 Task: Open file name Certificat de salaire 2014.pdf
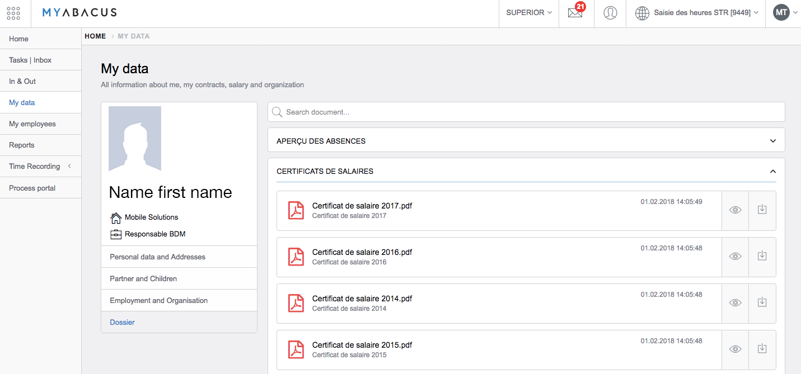[362, 299]
